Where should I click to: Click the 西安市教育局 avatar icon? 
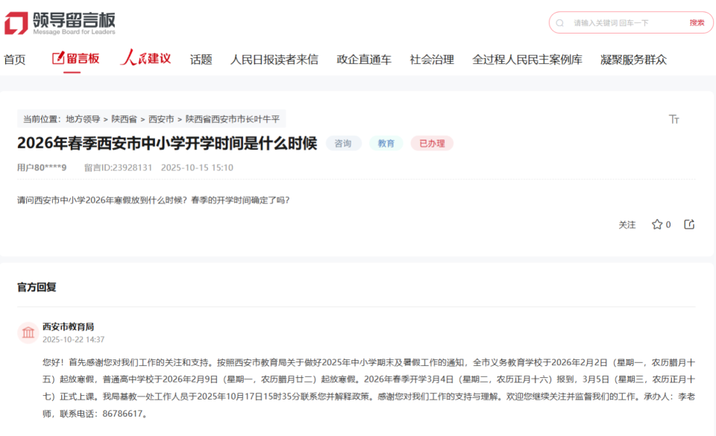(x=27, y=330)
